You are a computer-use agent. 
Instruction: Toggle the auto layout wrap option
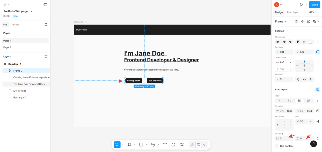(x=318, y=101)
